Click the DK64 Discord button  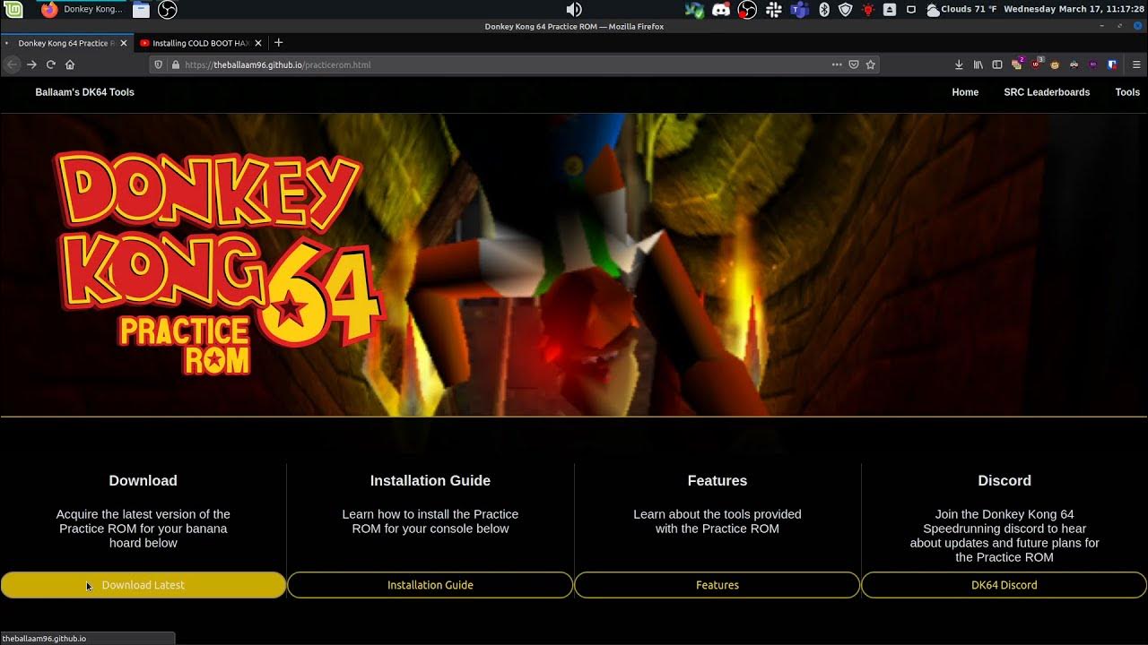(x=1004, y=585)
